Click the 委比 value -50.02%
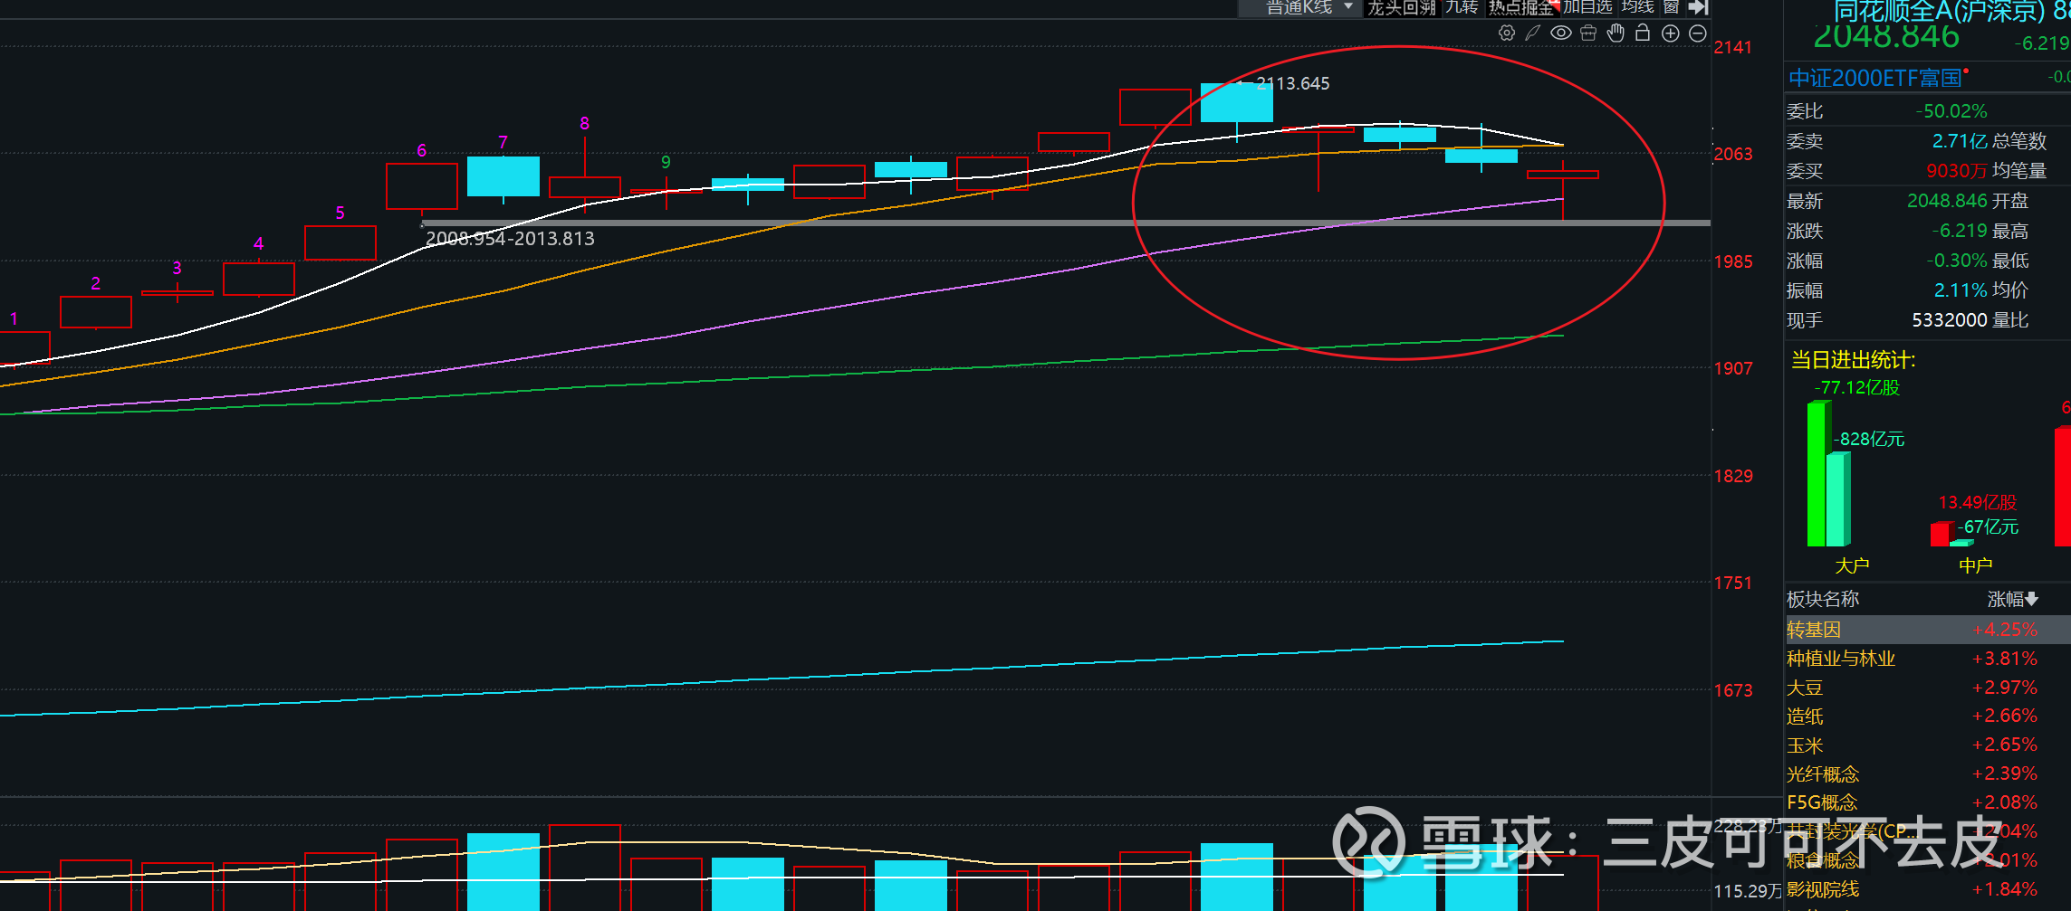 click(x=1951, y=111)
